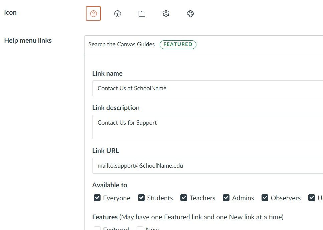Choose the lifesaver ring help icon
323x230 pixels.
point(190,14)
